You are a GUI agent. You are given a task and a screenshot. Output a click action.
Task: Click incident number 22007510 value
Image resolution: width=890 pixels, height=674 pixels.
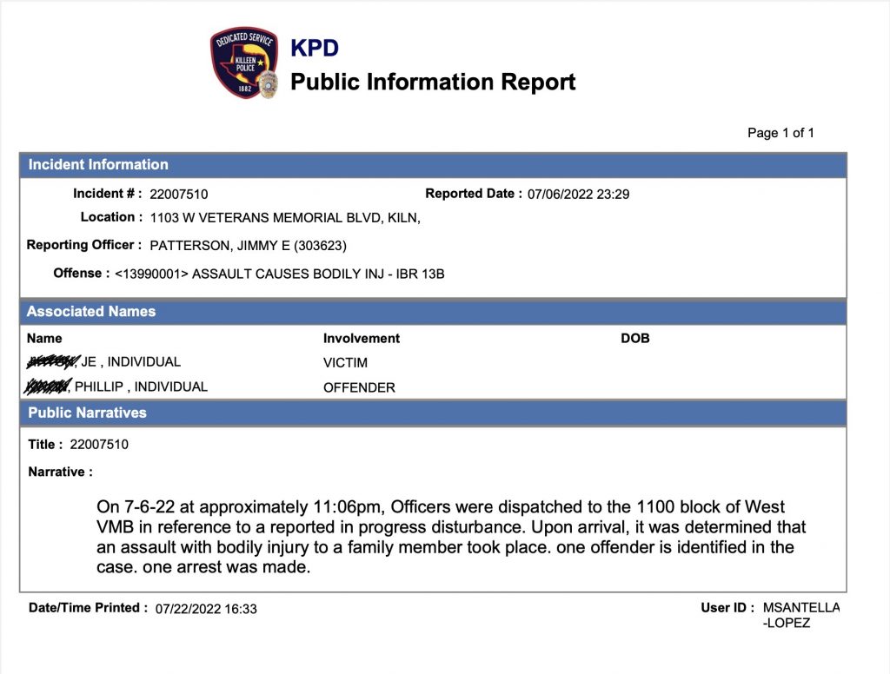click(x=179, y=195)
